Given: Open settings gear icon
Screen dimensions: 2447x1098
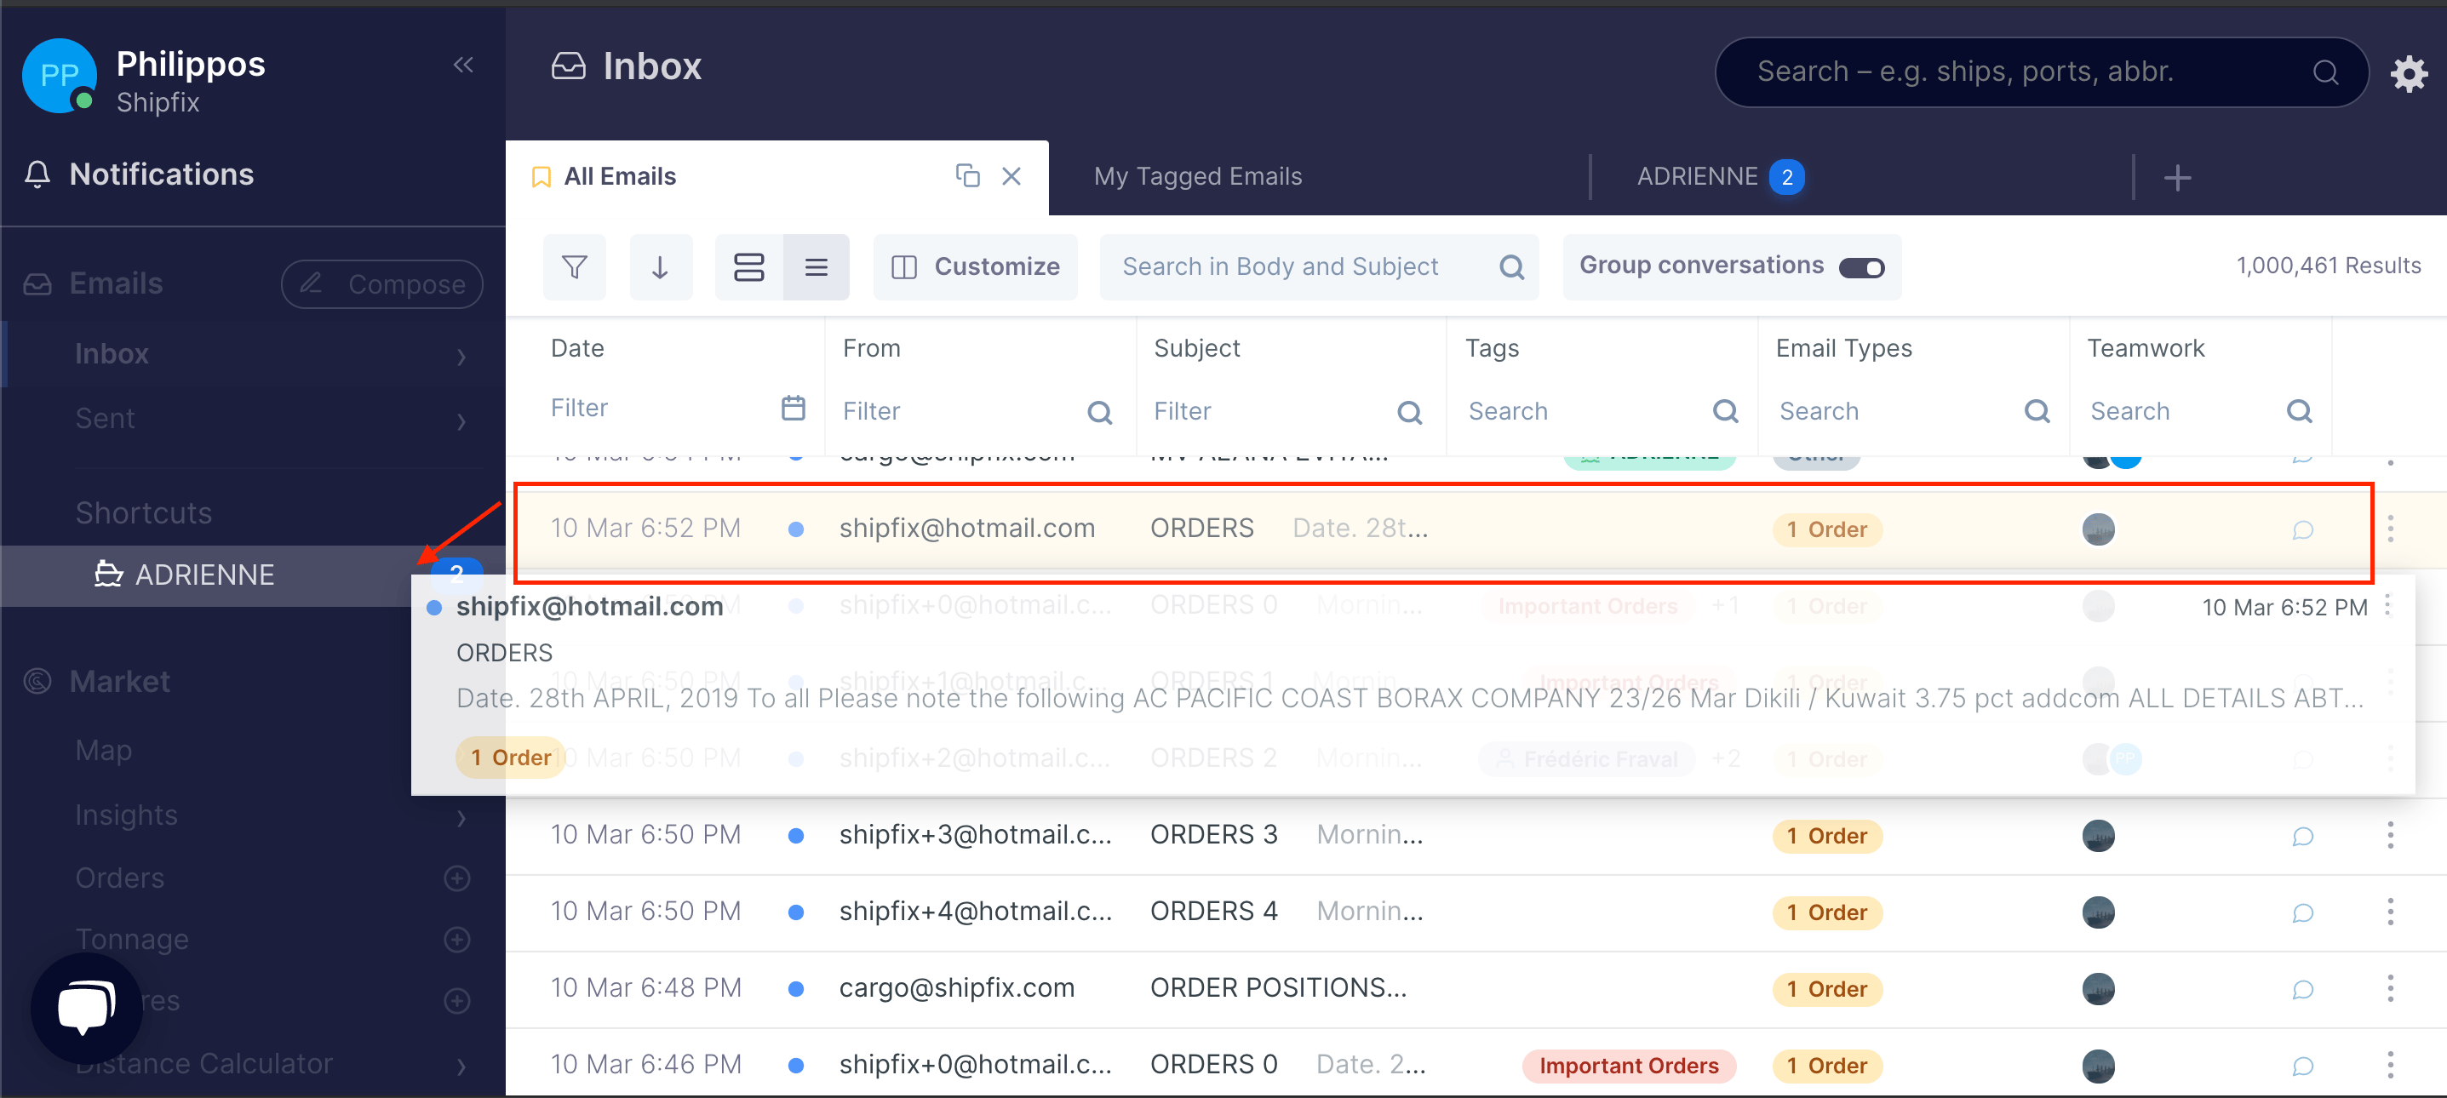Looking at the screenshot, I should click(2408, 73).
